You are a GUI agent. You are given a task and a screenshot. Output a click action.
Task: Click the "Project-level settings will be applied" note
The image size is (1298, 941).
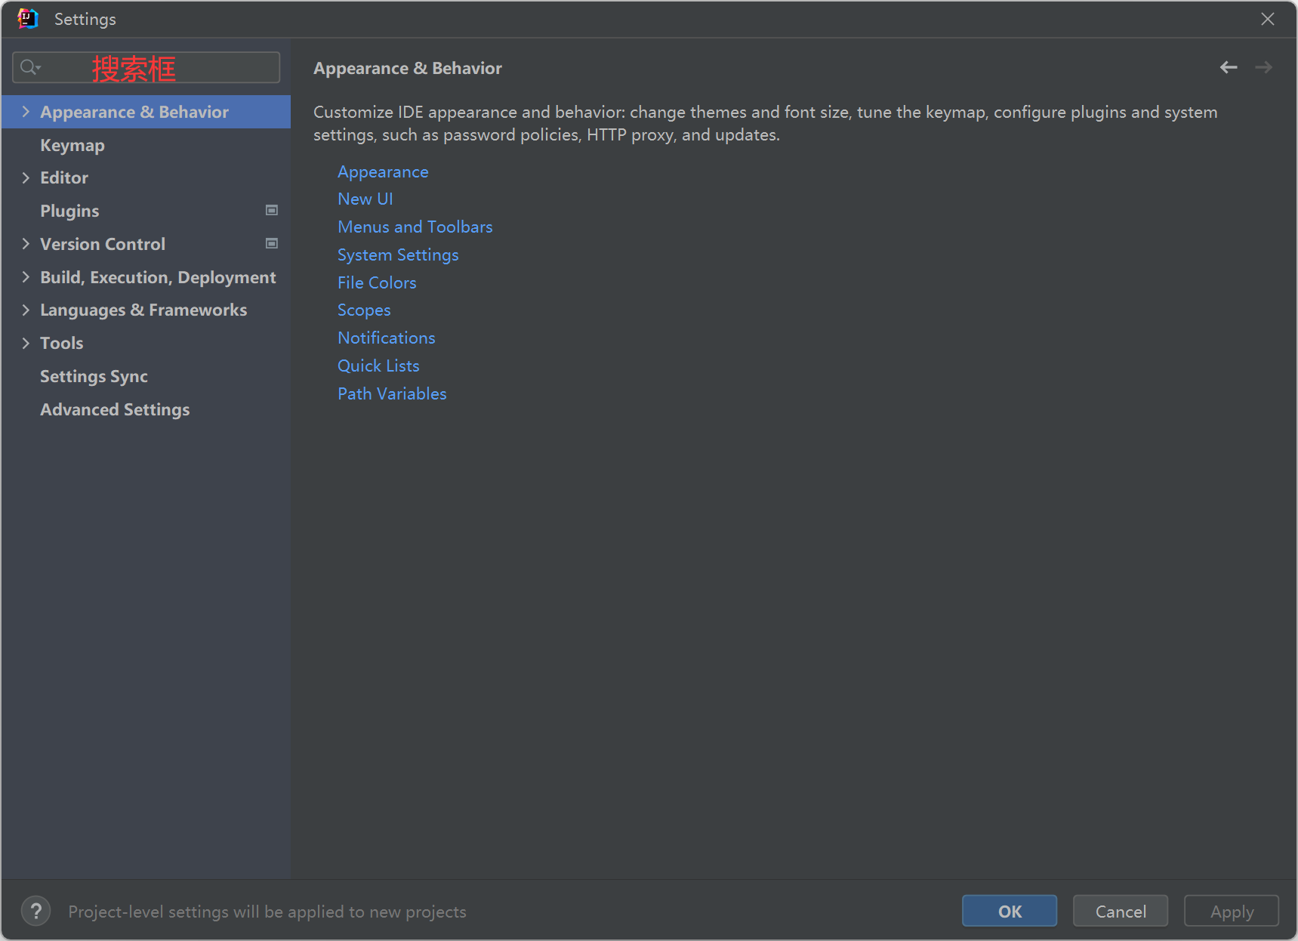coord(267,912)
